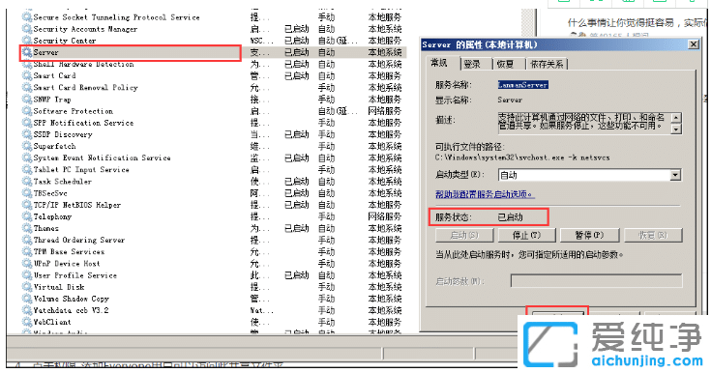Image resolution: width=711 pixels, height=373 pixels.
Task: Select the Virtual Disk service name
Action: coord(59,287)
